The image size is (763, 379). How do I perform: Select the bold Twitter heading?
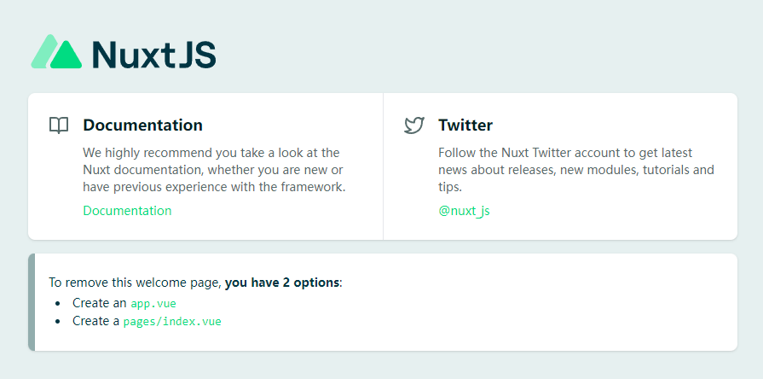tap(465, 125)
